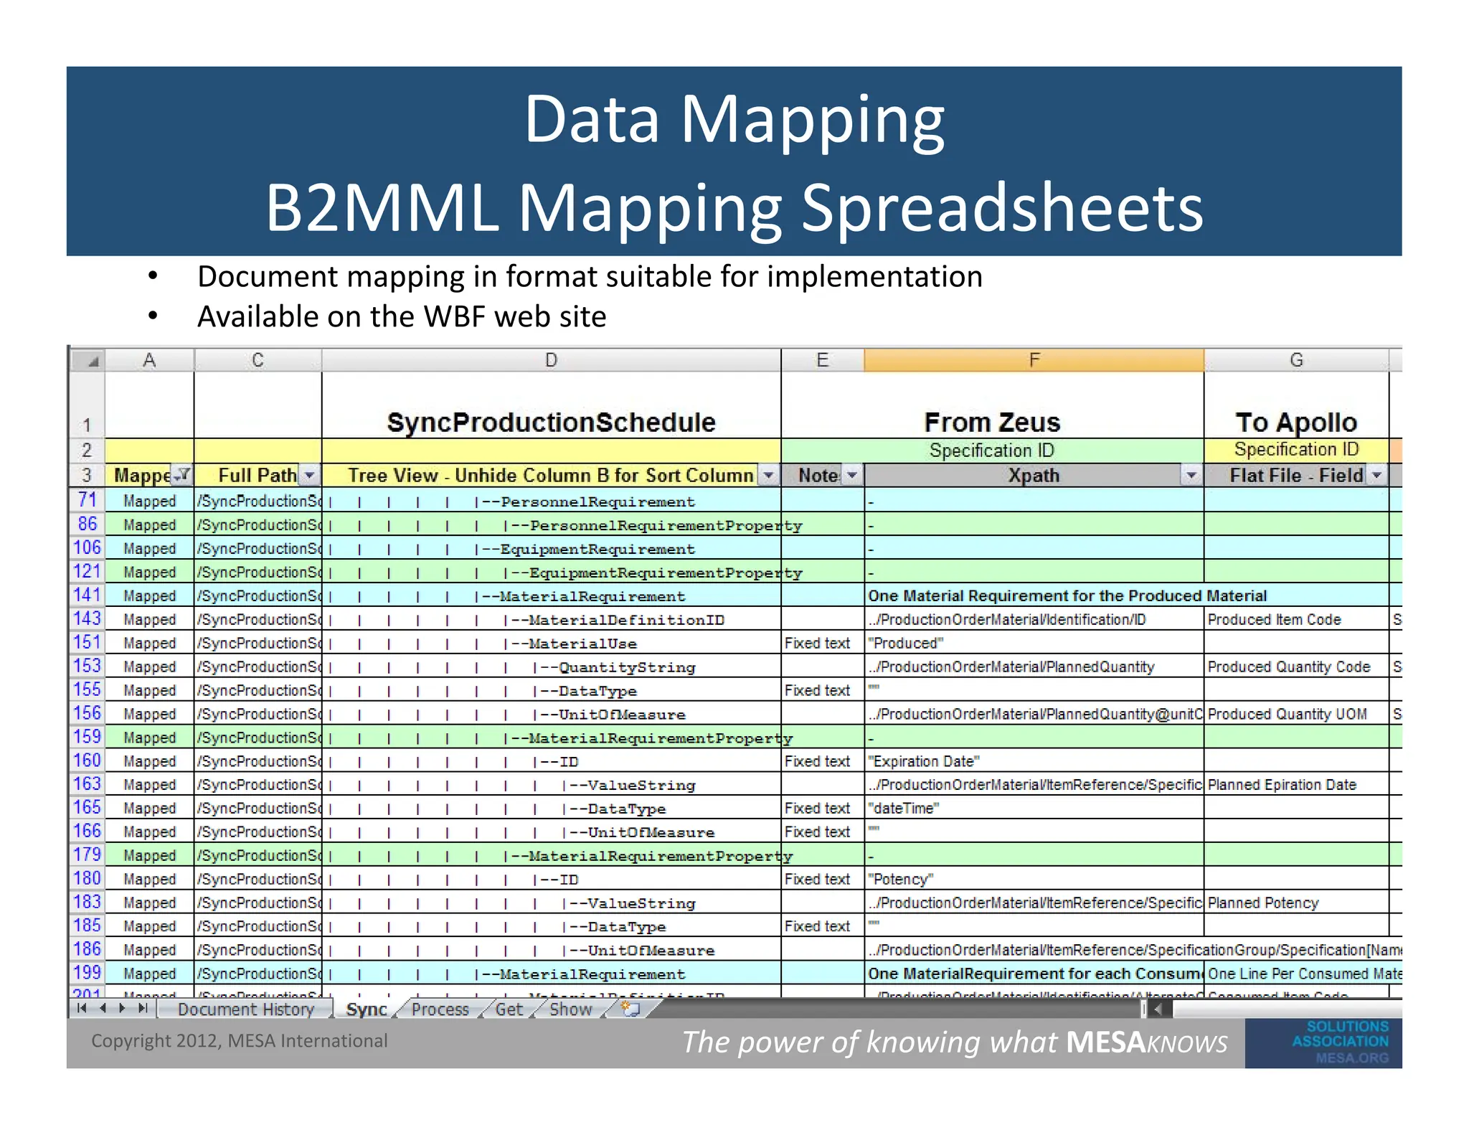Click the EquipmentRequirement cell in row 106
This screenshot has width=1469, height=1135.
pyautogui.click(x=551, y=548)
